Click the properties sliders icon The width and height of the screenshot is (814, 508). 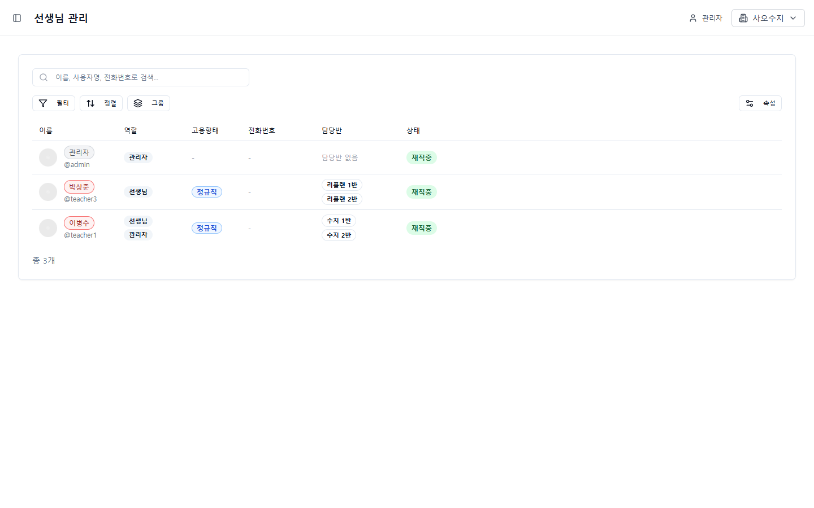[750, 103]
